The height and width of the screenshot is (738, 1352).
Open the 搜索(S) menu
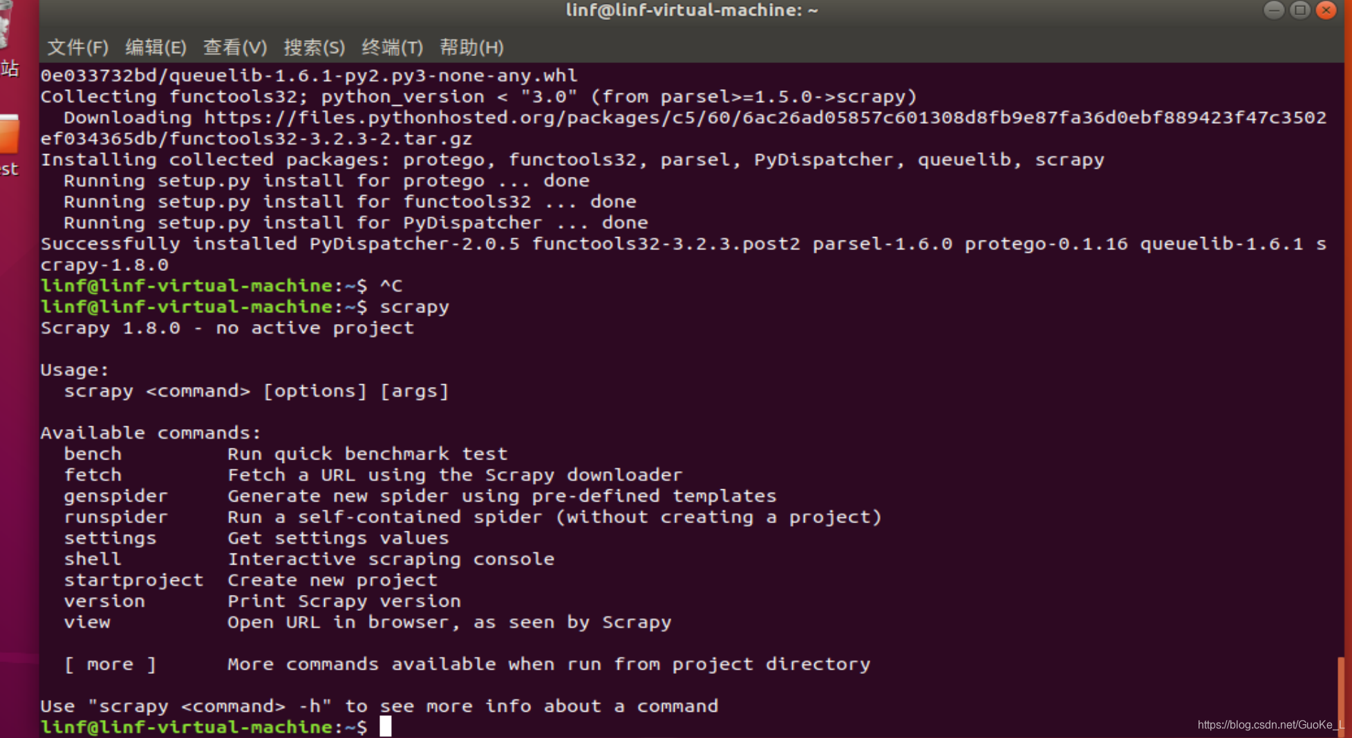click(x=314, y=47)
